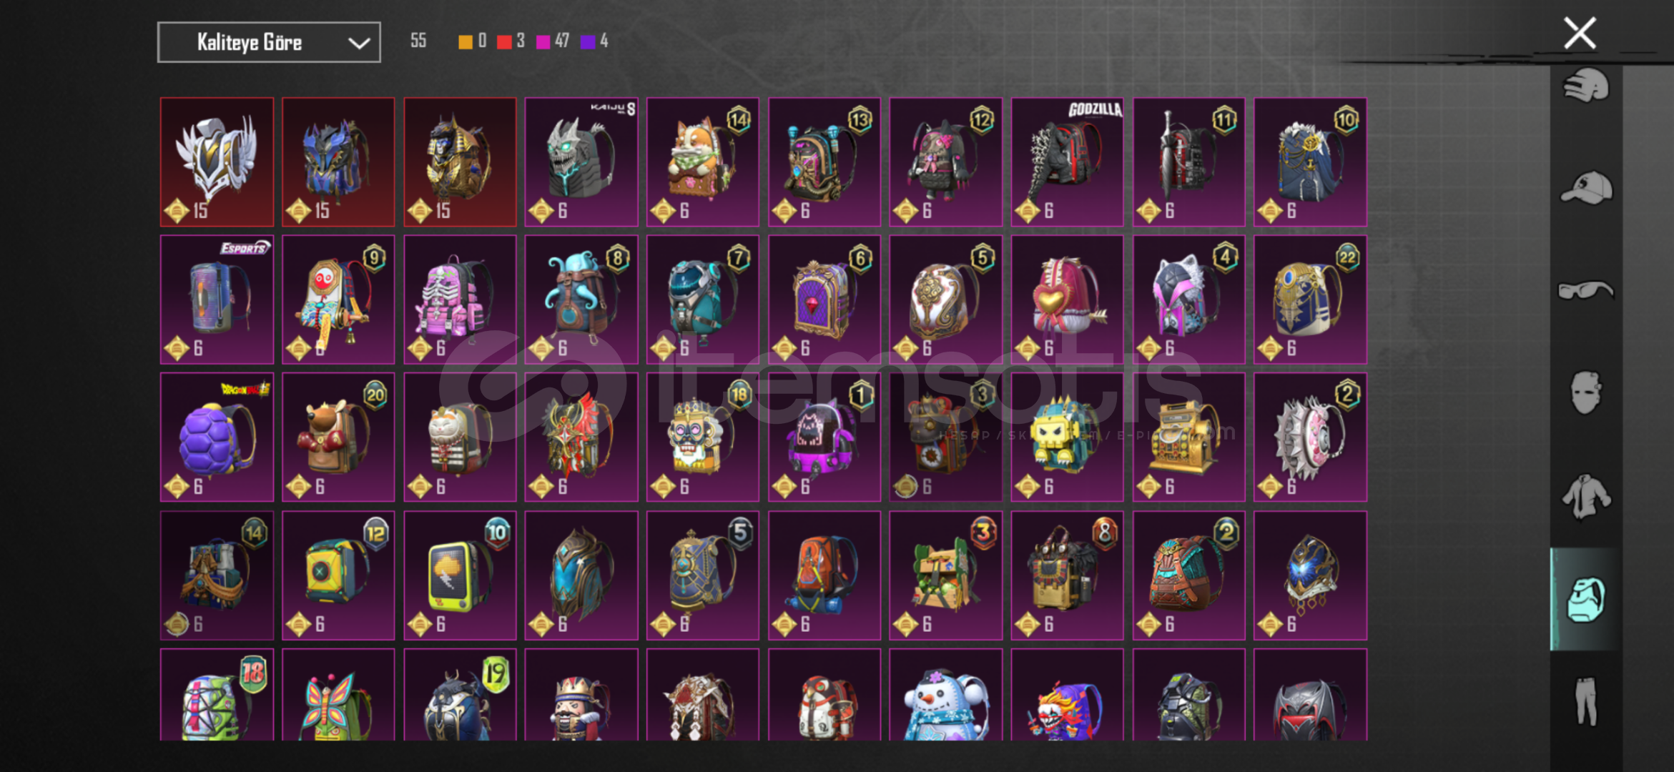Open the helmet category icon in sidebar
This screenshot has width=1674, height=772.
1586,86
